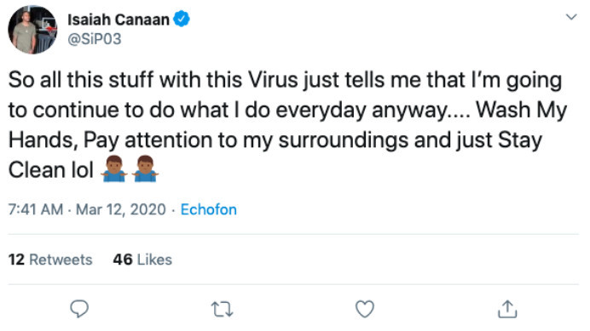Click the second shrugging man emoji

145,168
